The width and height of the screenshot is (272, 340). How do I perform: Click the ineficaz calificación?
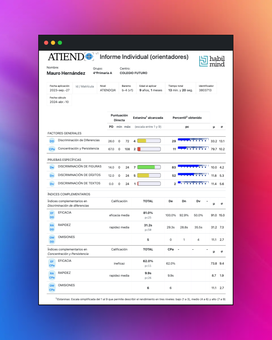[119, 264]
